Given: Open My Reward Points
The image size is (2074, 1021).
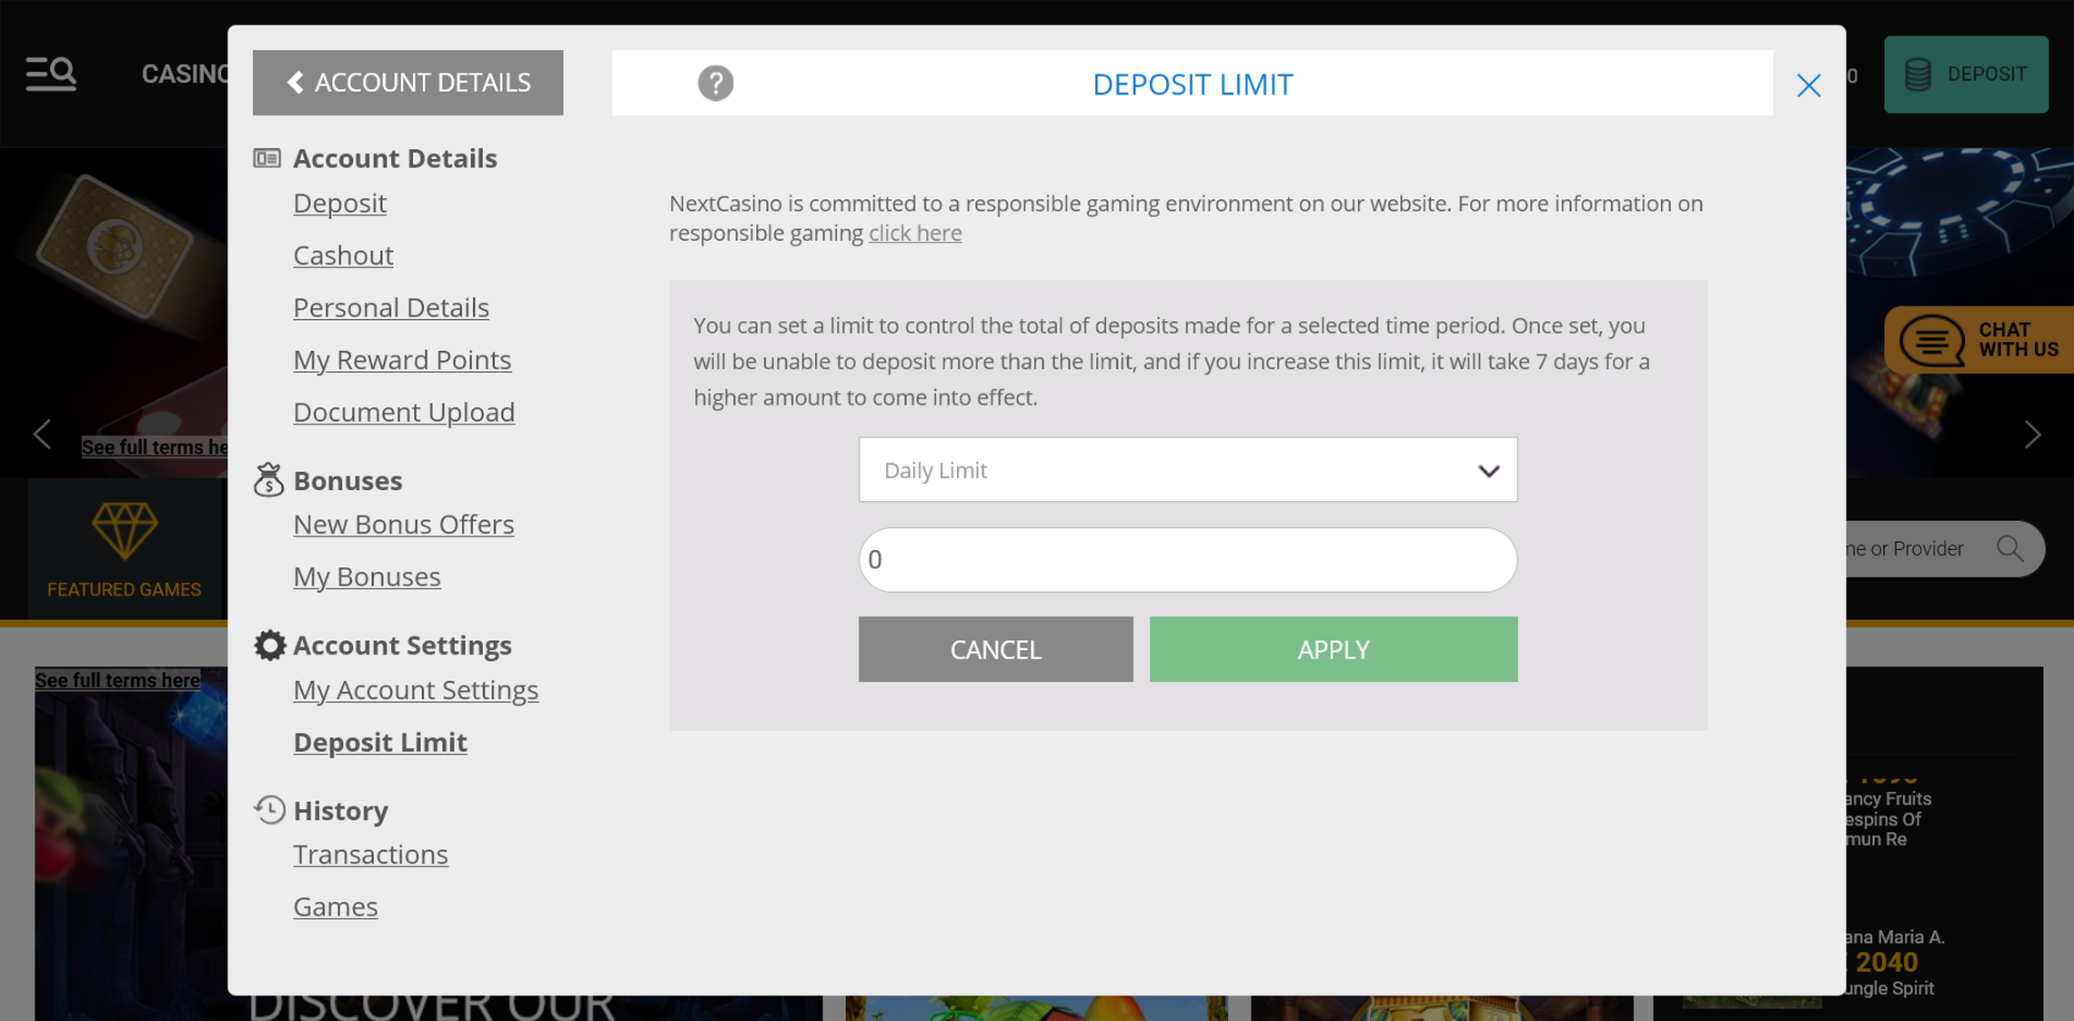Looking at the screenshot, I should [x=402, y=360].
